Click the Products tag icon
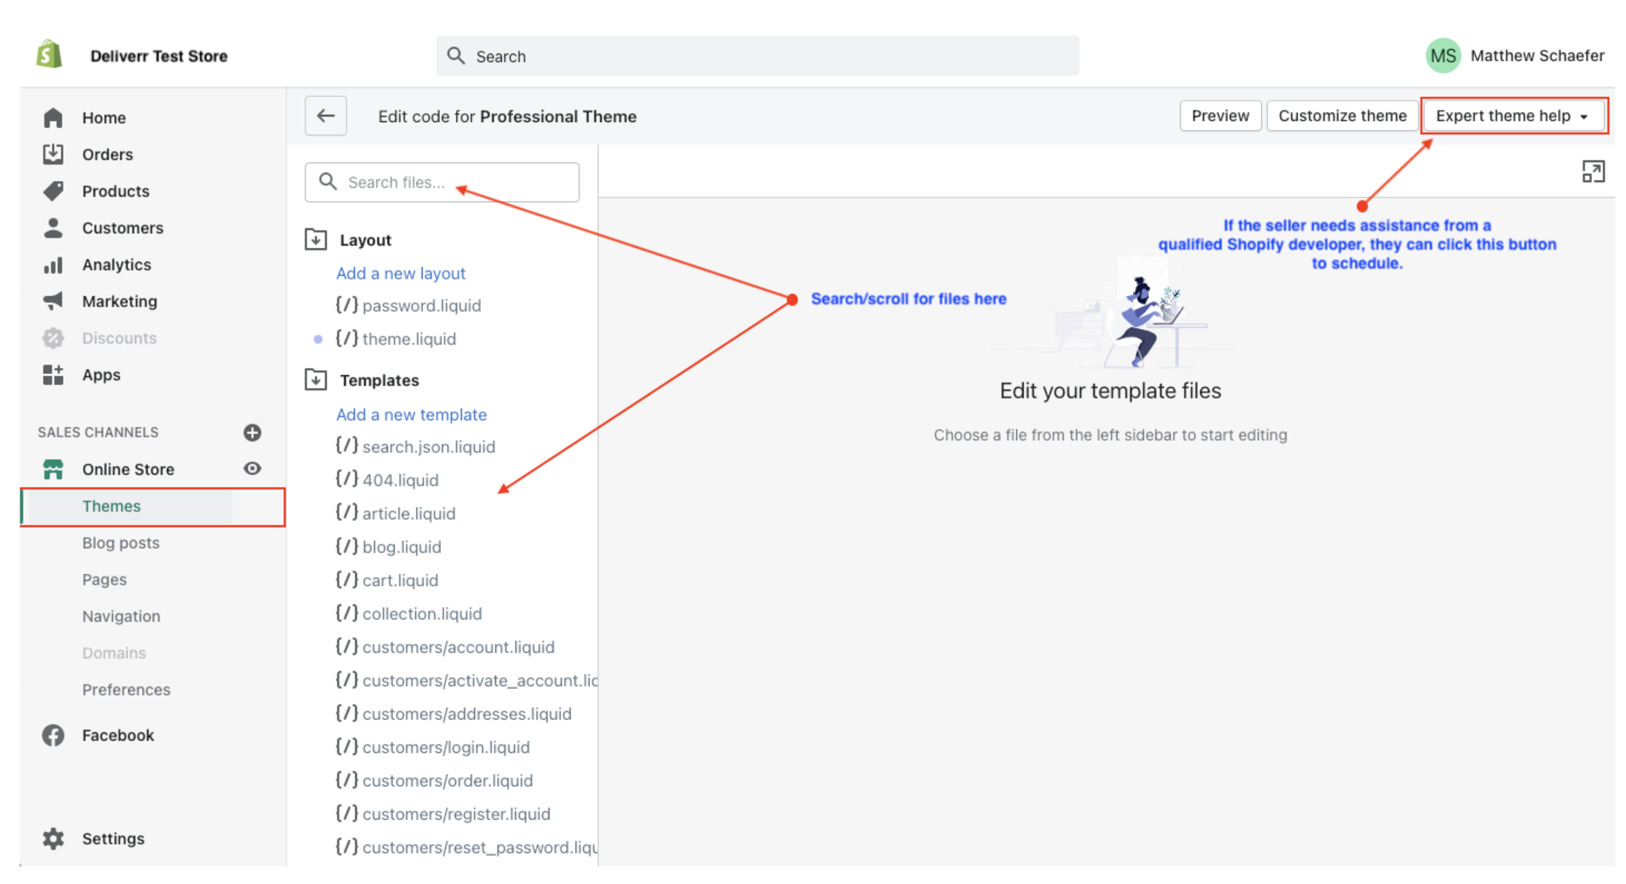 coord(53,191)
